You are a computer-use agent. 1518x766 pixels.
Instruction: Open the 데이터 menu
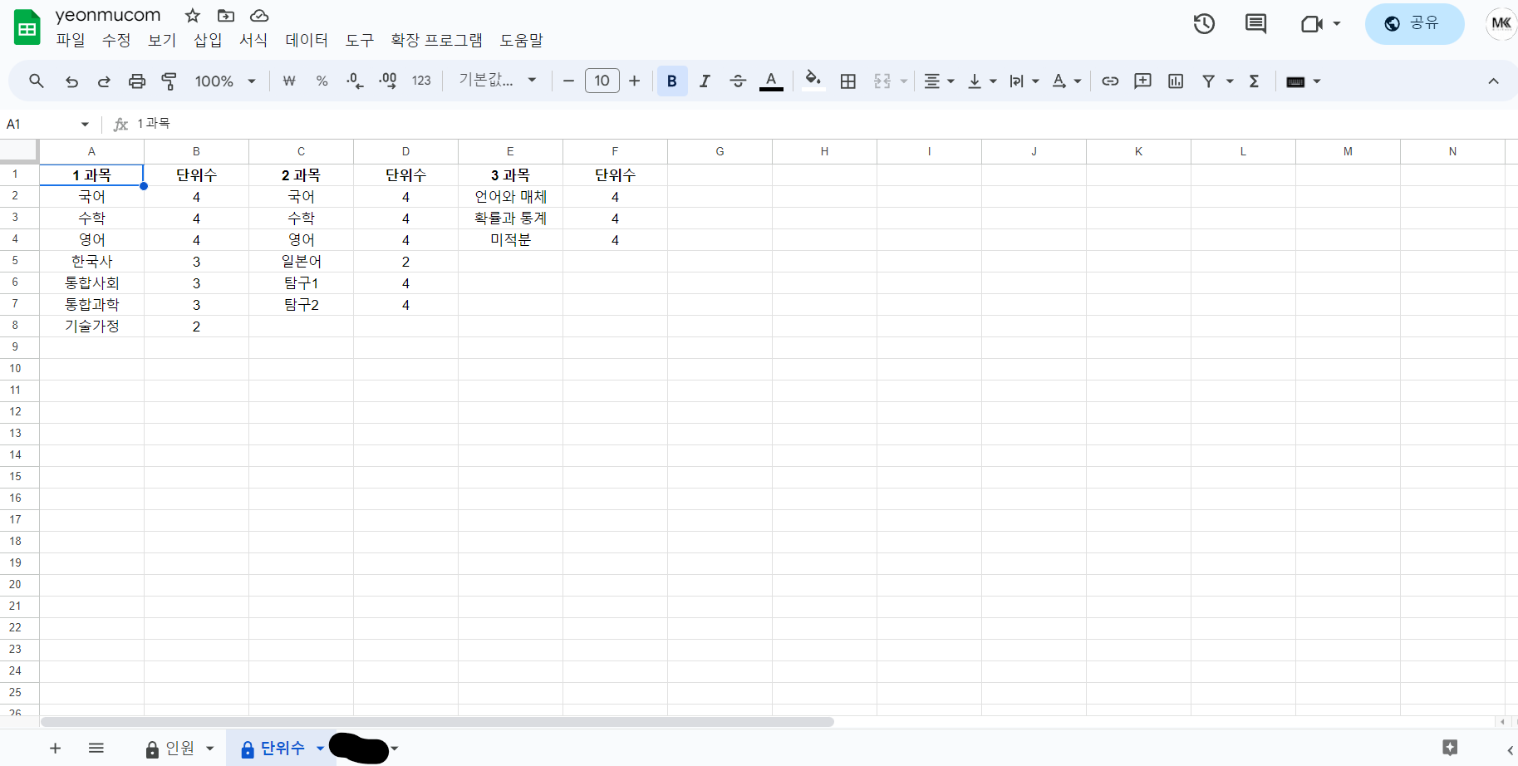pos(307,40)
